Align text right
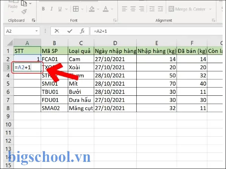226x169 pixels. click(x=142, y=9)
